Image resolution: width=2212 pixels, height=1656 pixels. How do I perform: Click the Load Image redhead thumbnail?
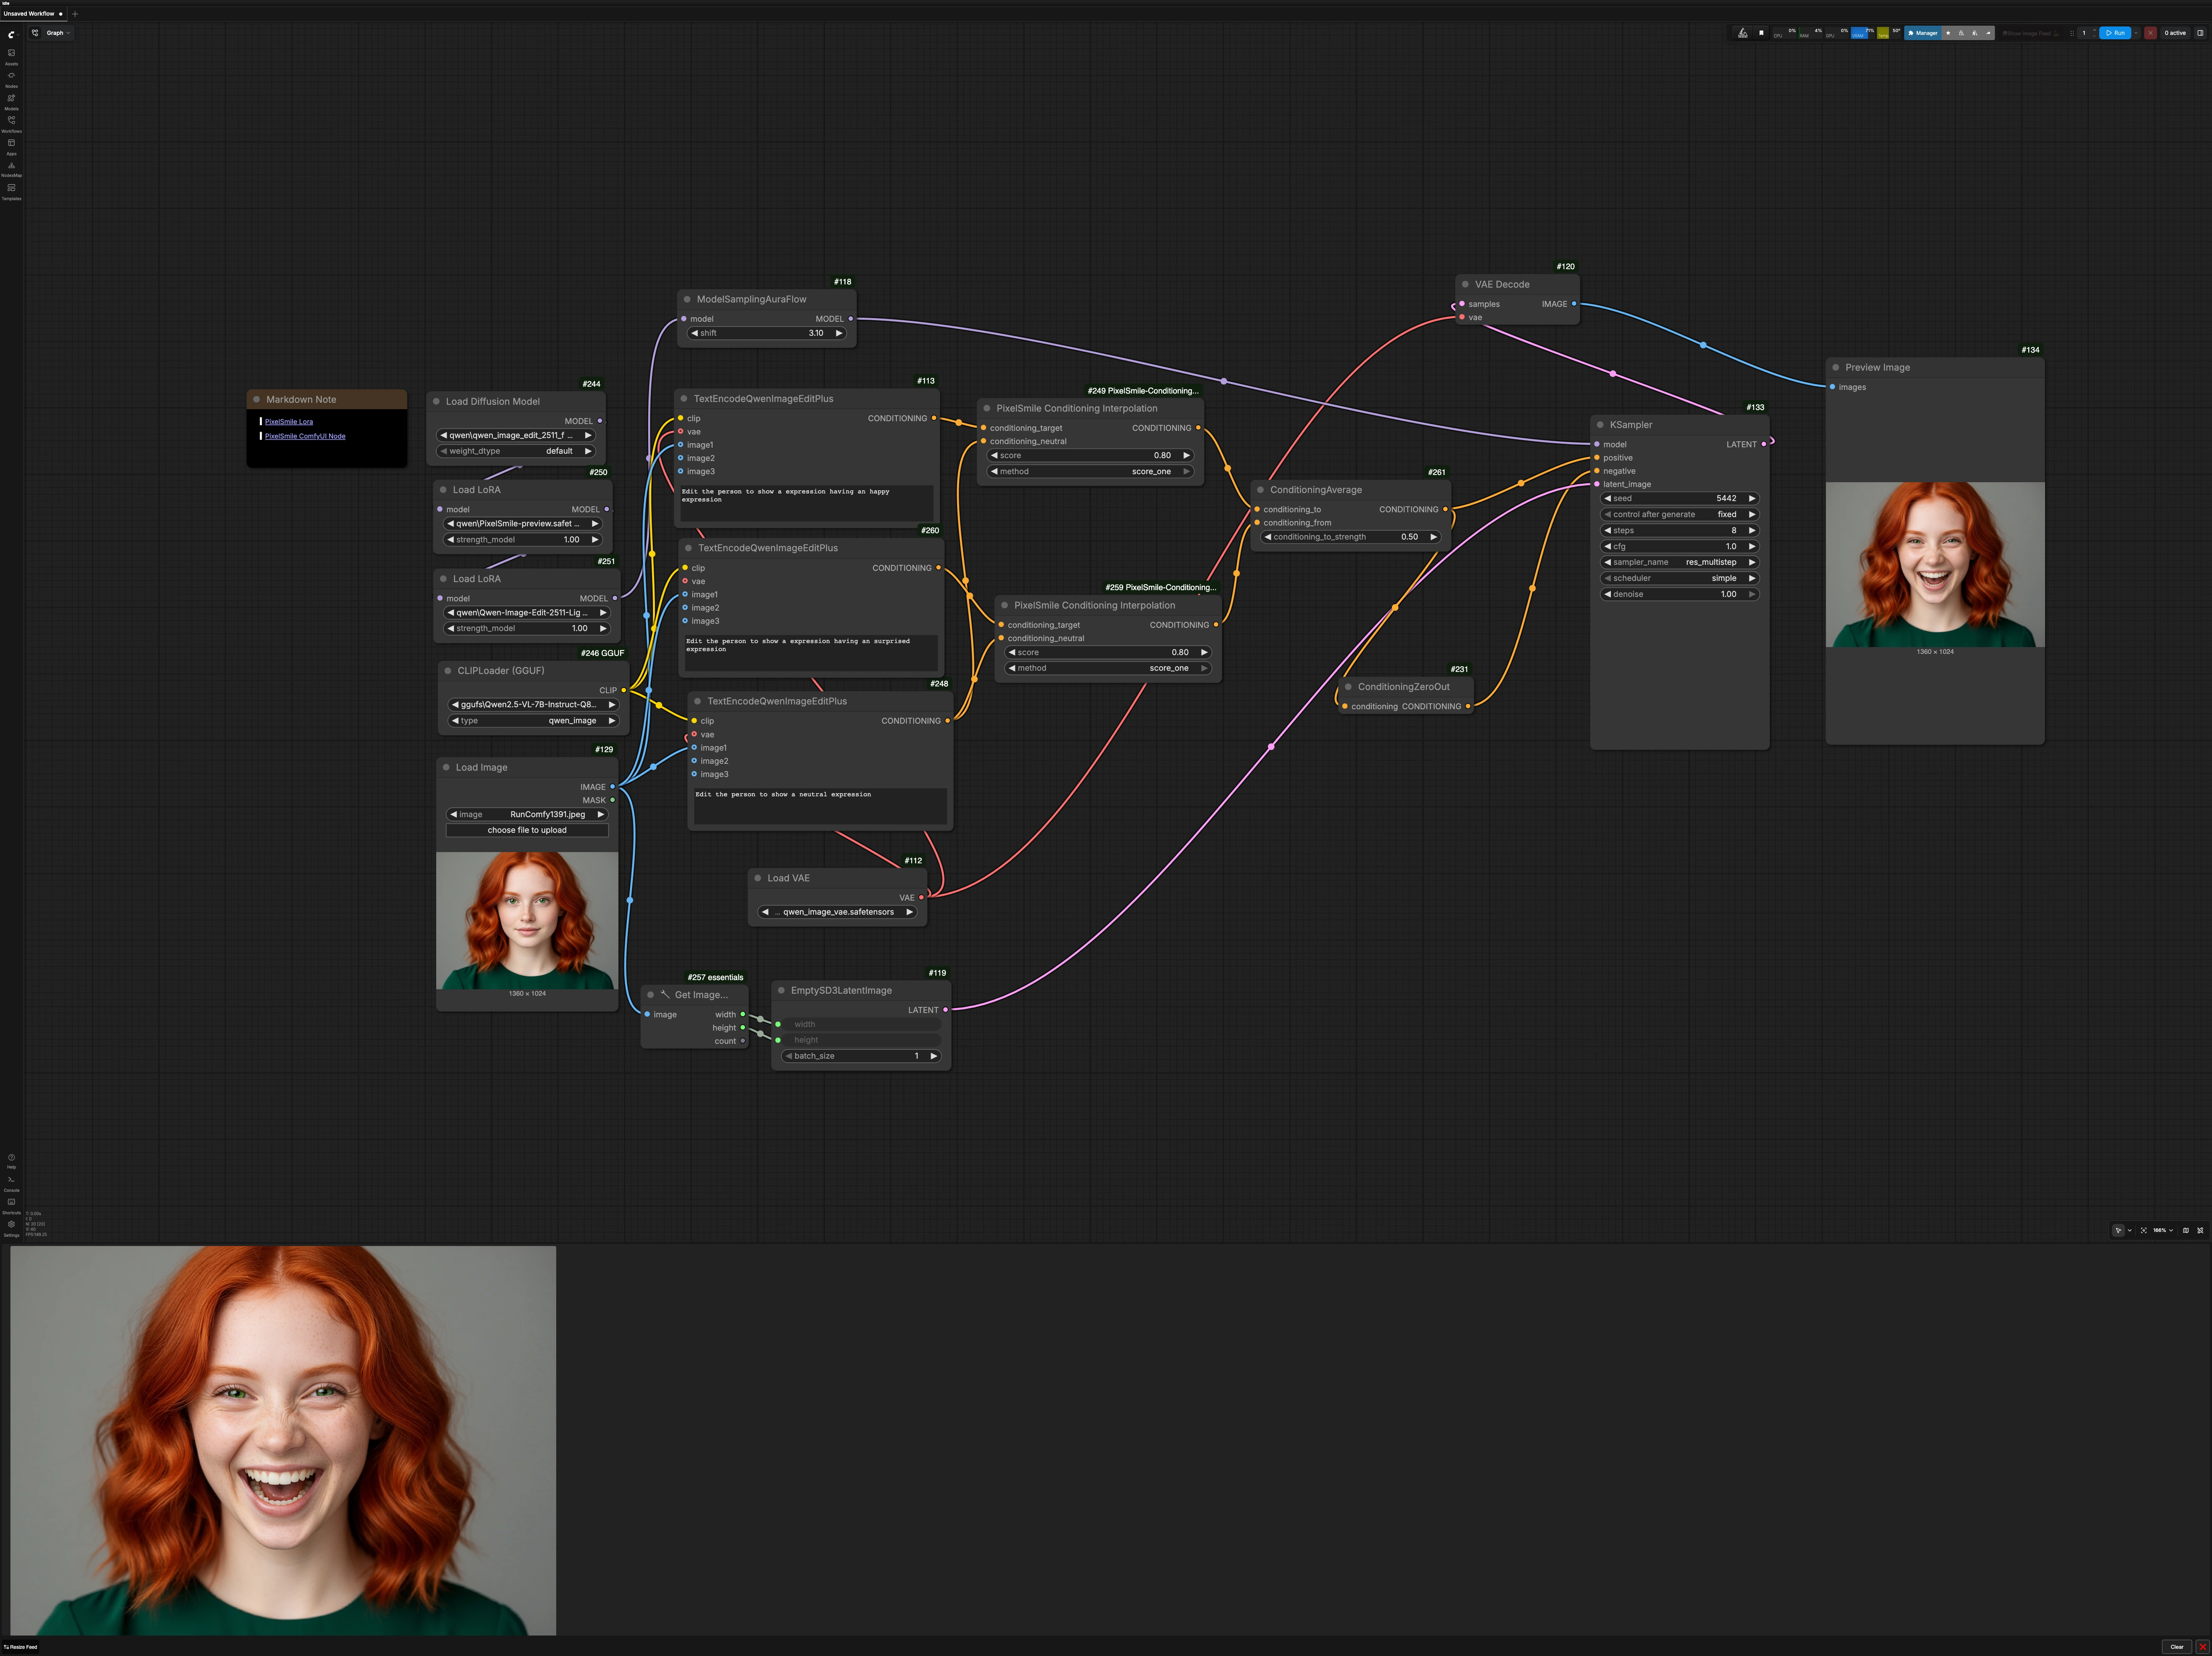point(527,920)
